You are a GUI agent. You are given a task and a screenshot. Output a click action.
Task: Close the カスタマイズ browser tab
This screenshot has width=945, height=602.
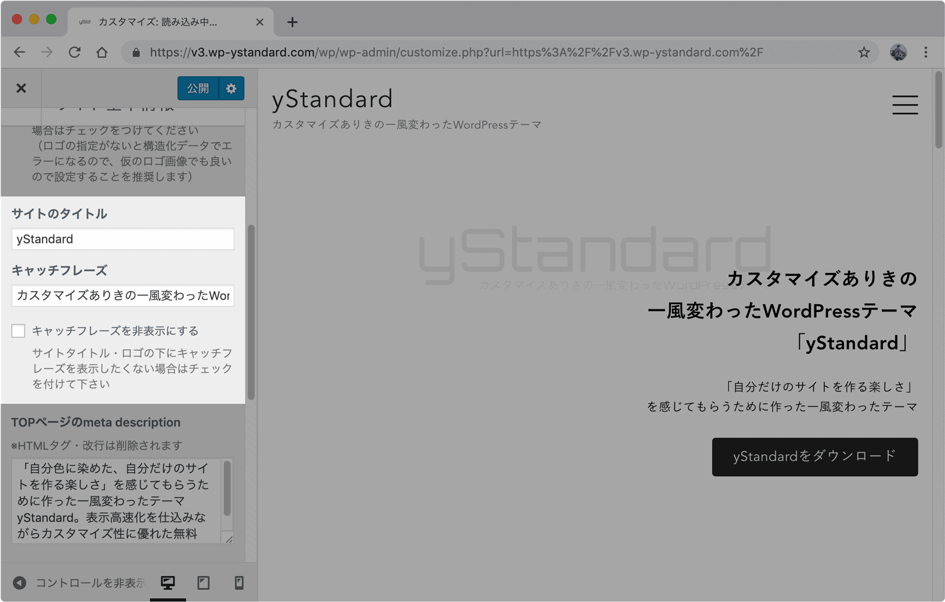[x=259, y=22]
